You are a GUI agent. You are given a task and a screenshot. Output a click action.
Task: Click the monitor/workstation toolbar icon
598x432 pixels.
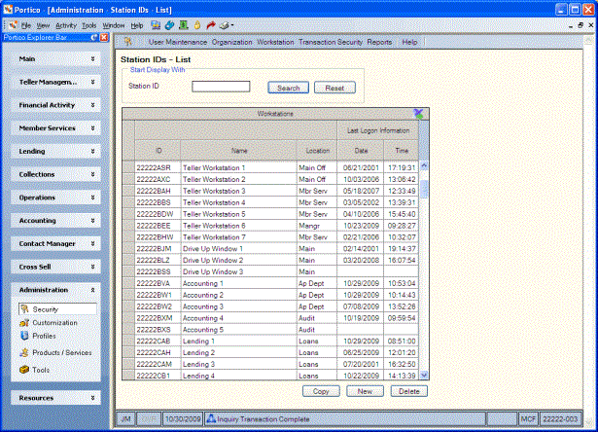click(156, 25)
